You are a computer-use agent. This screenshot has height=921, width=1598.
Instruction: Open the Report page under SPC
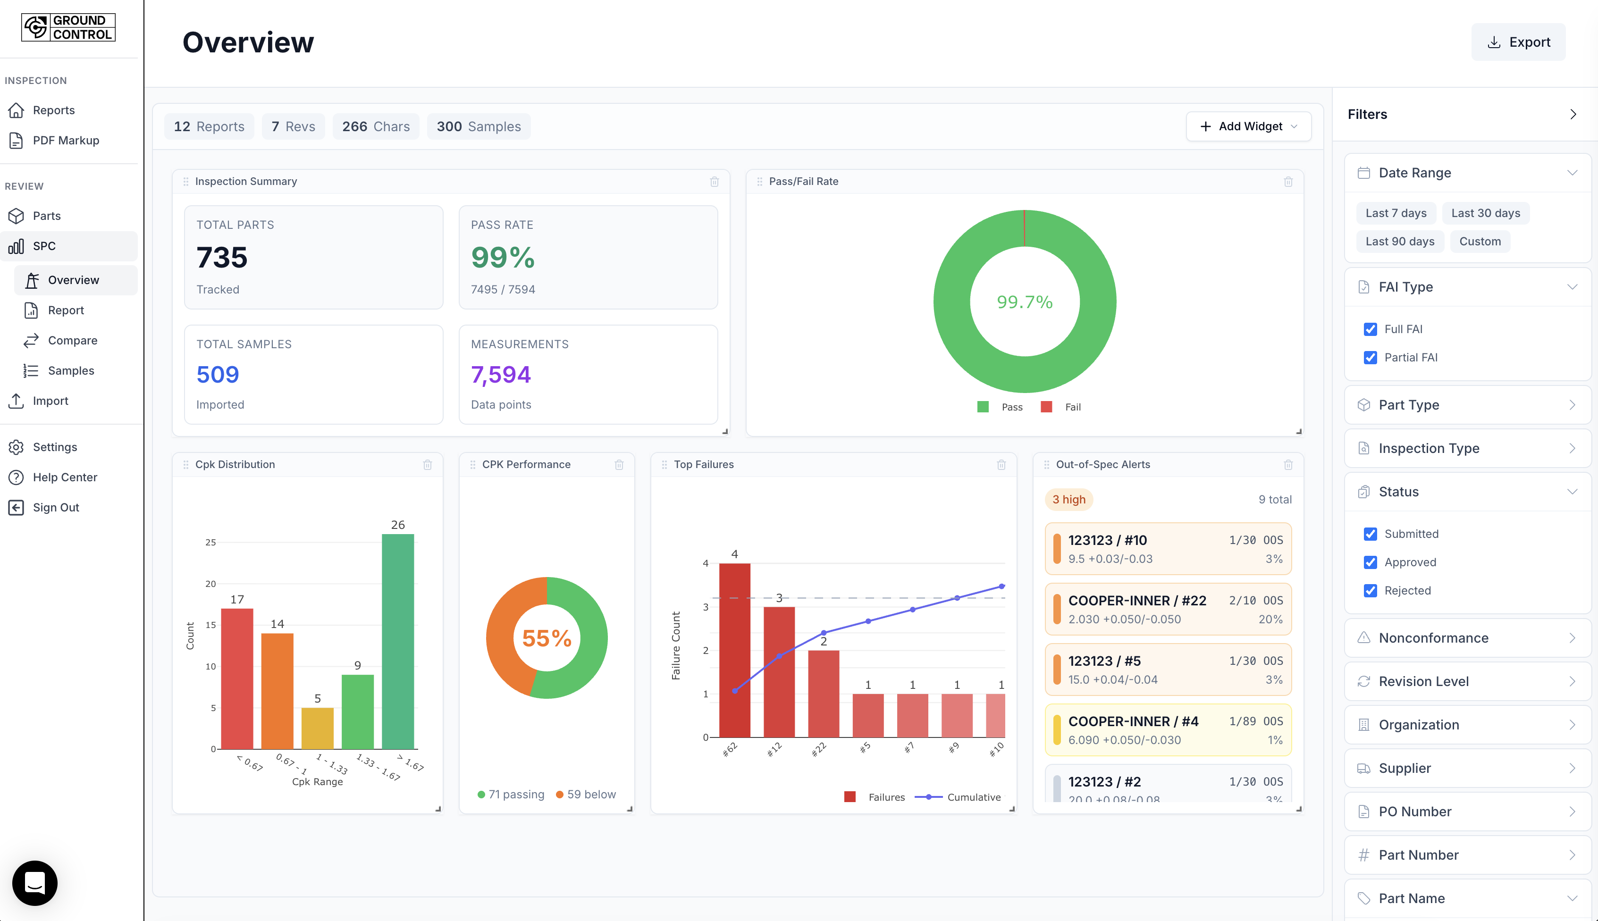67,310
